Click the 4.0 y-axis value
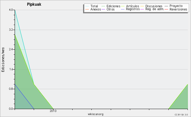This screenshot has width=191, height=117. pyautogui.click(x=11, y=10)
